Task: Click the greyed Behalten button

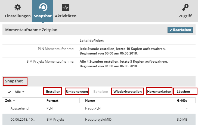Action: [101, 92]
